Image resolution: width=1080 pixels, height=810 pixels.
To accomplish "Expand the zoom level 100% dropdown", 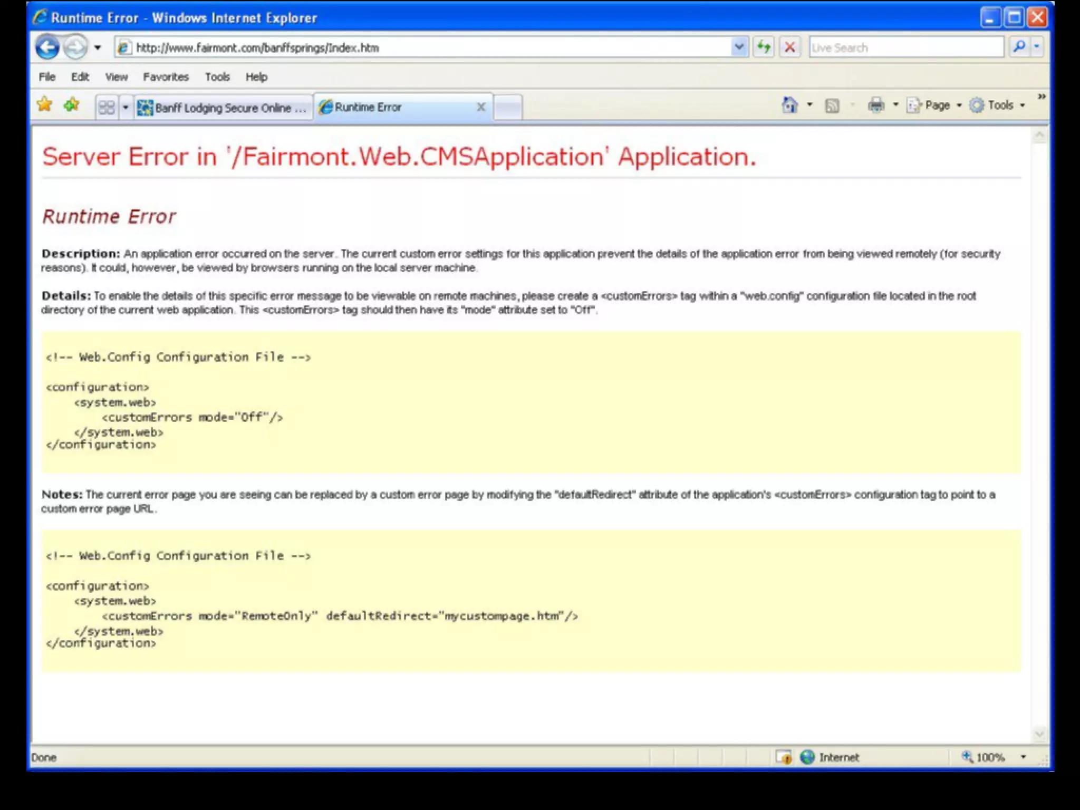I will [1023, 757].
